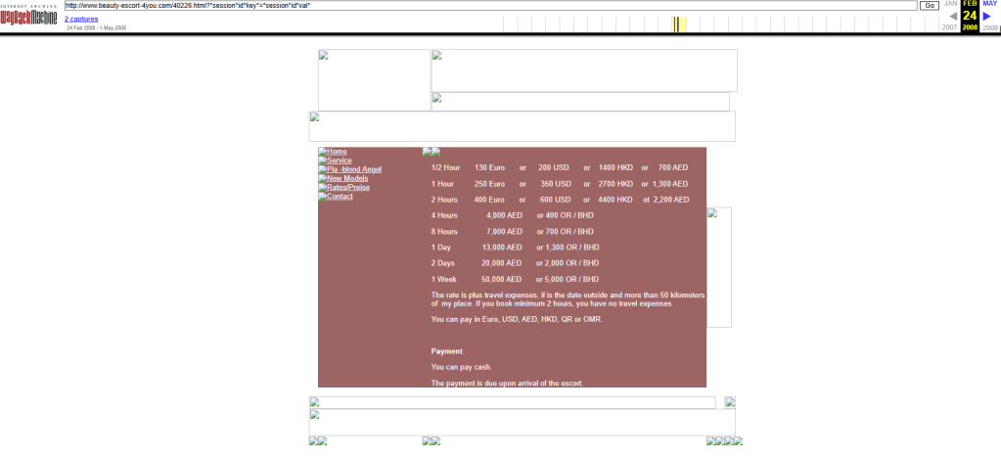Click the broken image icon beside Service
1001x456 pixels.
point(322,160)
